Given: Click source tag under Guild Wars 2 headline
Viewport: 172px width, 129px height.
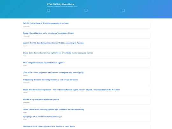Looking at the screenshot, I should click(25, 76).
